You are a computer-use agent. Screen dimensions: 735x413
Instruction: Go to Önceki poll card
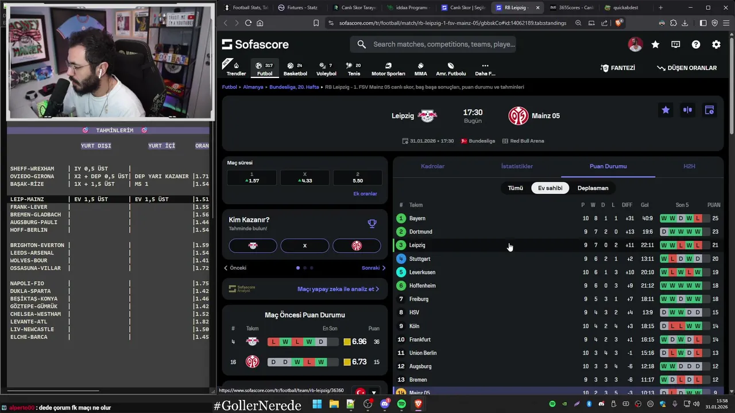pyautogui.click(x=235, y=268)
